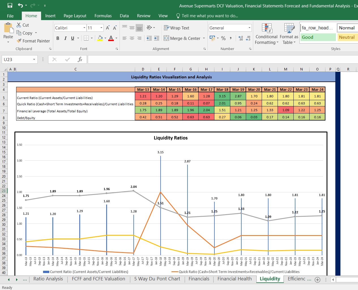358x290 pixels.
Task: Click the new sheet plus icon
Action: [317, 280]
